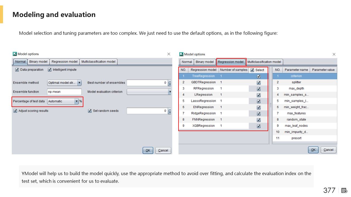Close the left Model options dialog

169,54
